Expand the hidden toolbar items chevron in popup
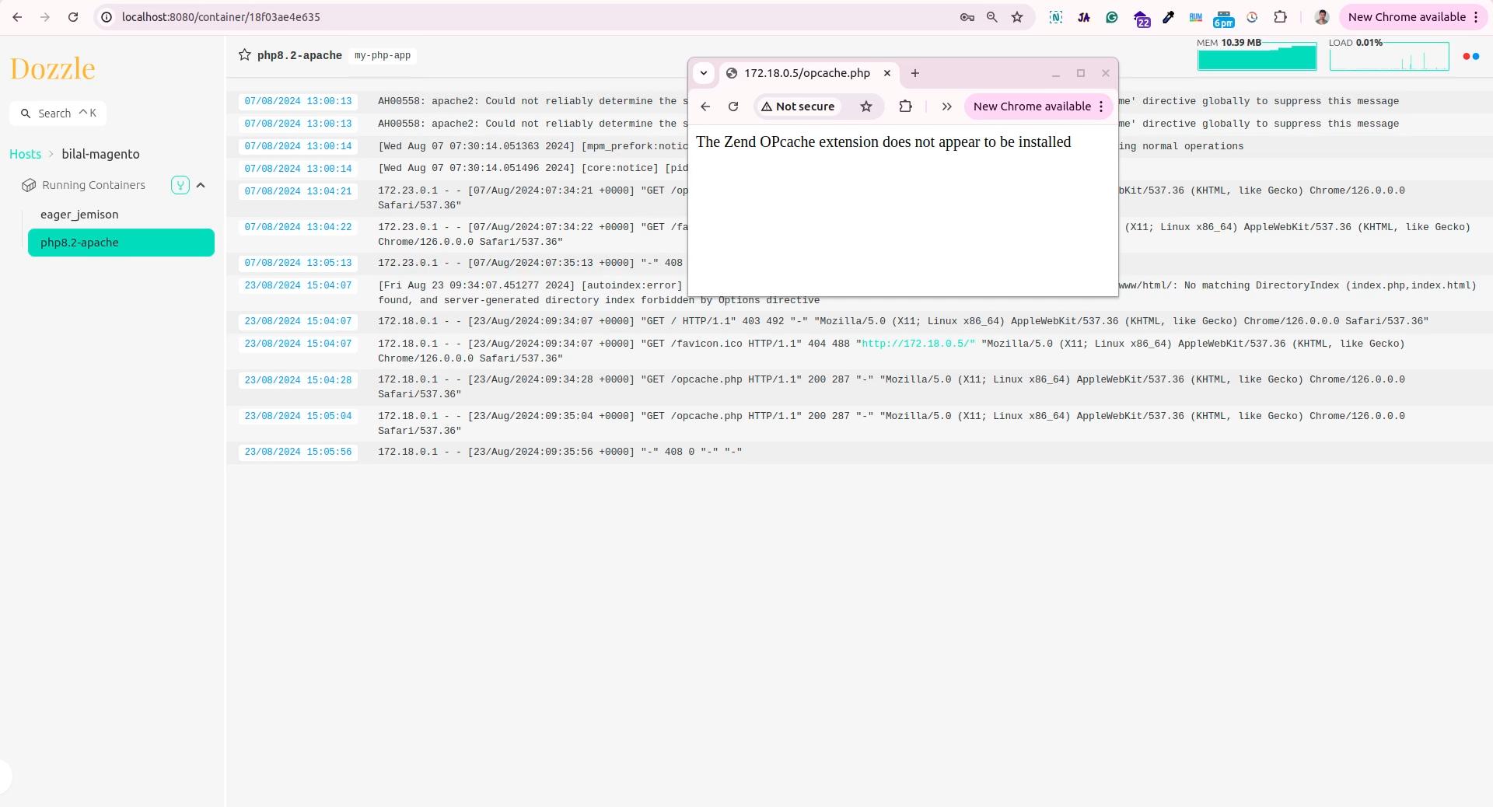Screen dimensions: 1493x807 [946, 107]
